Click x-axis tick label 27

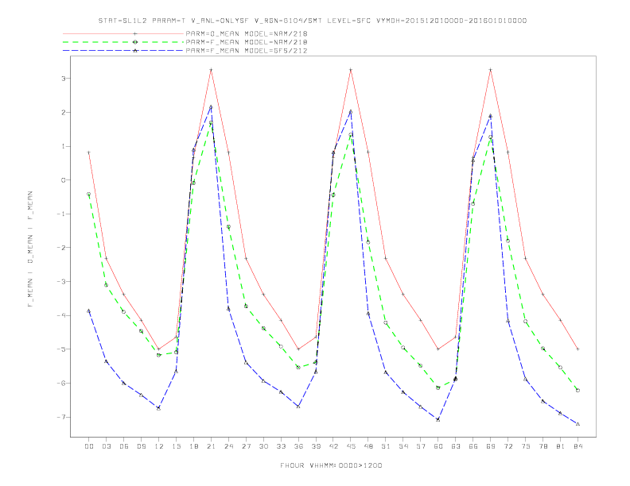click(246, 446)
